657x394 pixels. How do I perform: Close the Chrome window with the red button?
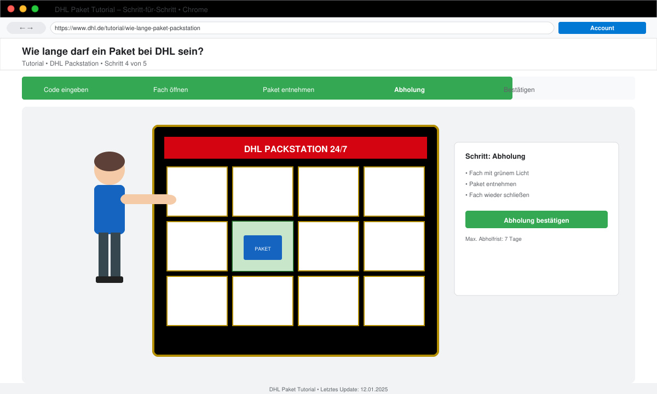[x=11, y=9]
